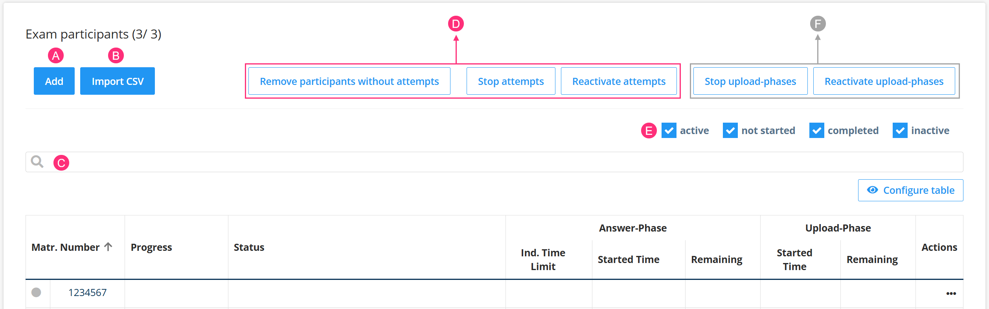Click the sort arrow next to Matr. Number
989x309 pixels.
[x=108, y=247]
